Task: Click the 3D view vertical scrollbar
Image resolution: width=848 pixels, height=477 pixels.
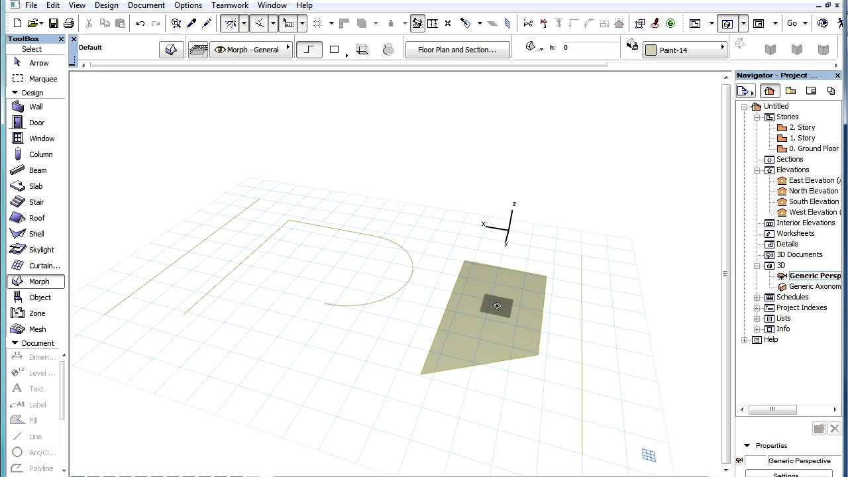Action: [725, 273]
